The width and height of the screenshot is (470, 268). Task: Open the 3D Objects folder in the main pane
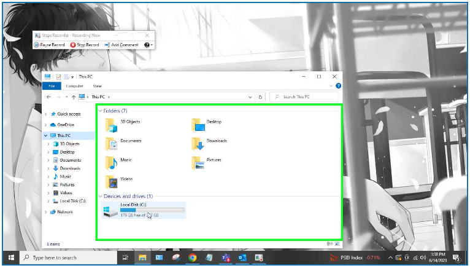[123, 125]
